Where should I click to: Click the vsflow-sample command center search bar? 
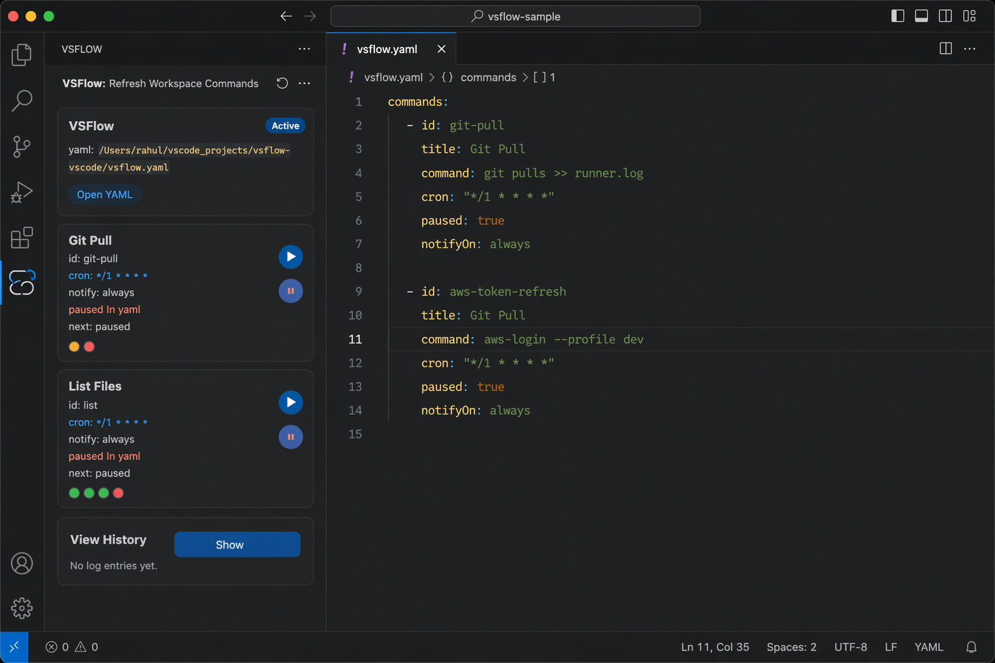pos(515,16)
